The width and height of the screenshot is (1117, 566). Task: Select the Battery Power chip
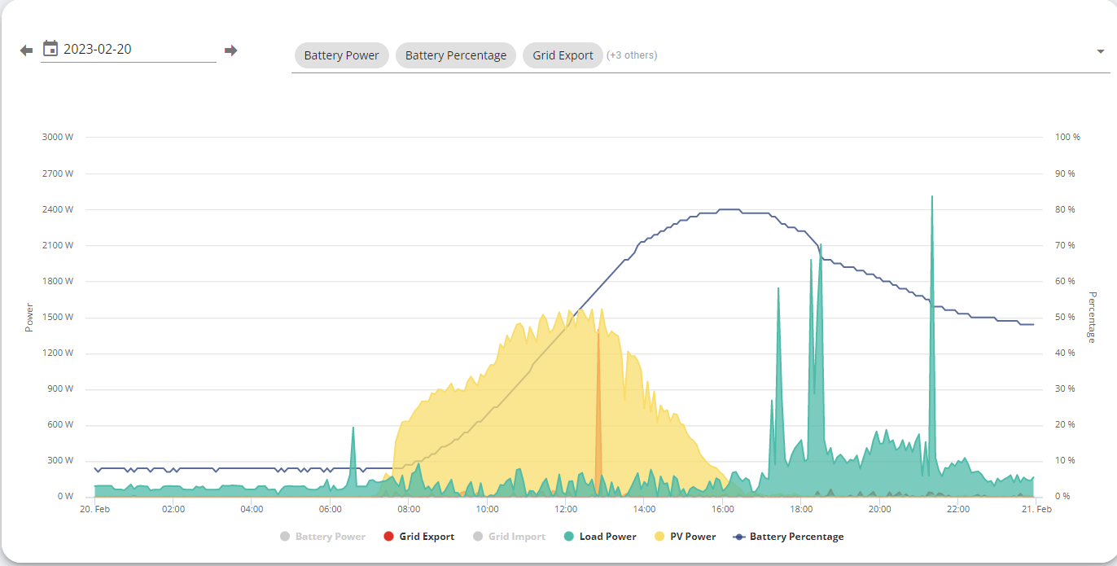click(342, 55)
